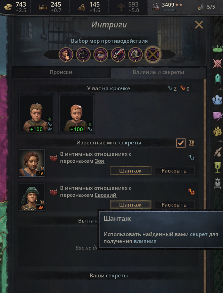Select the silence finger countermeasure icon

tap(66, 55)
